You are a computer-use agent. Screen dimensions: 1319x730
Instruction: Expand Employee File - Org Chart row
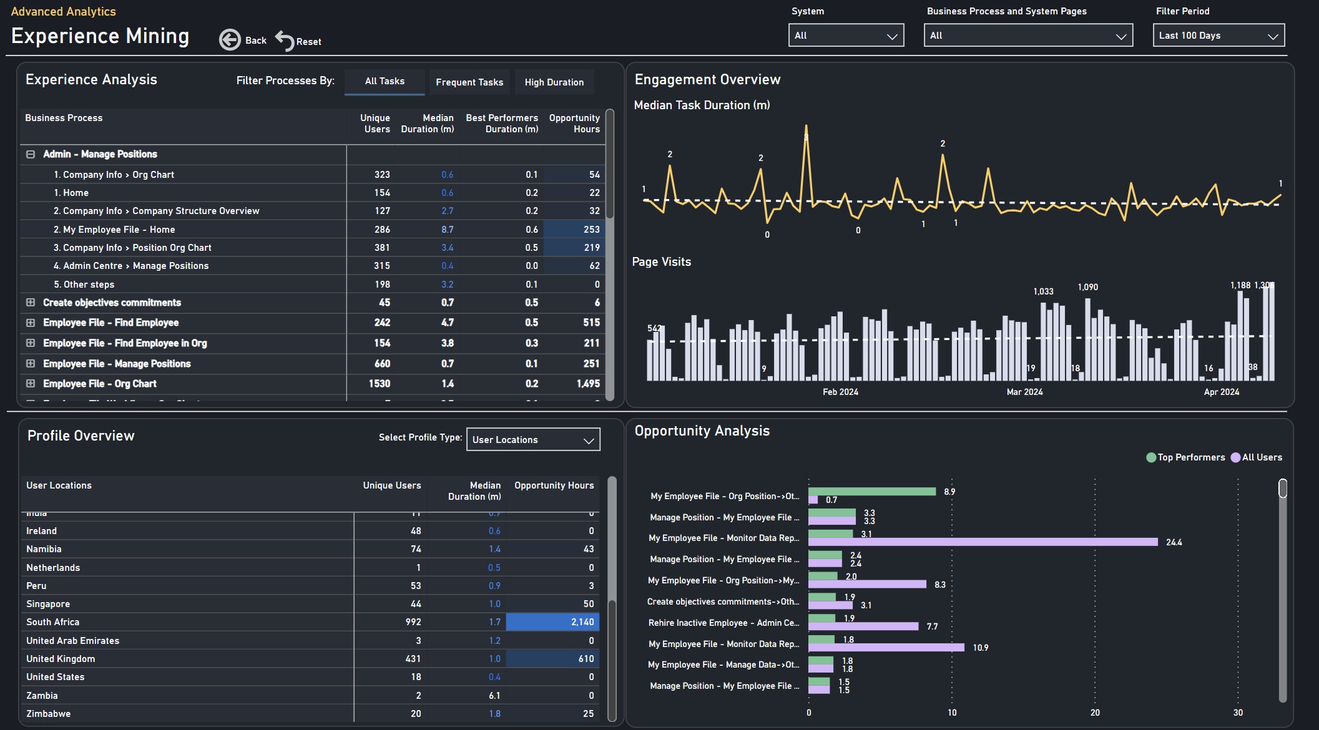pyautogui.click(x=30, y=384)
